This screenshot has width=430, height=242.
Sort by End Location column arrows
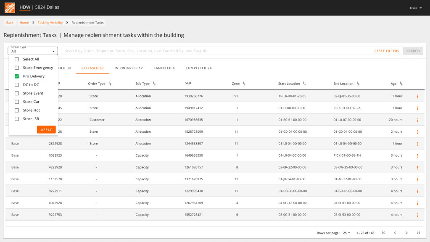click(x=358, y=84)
